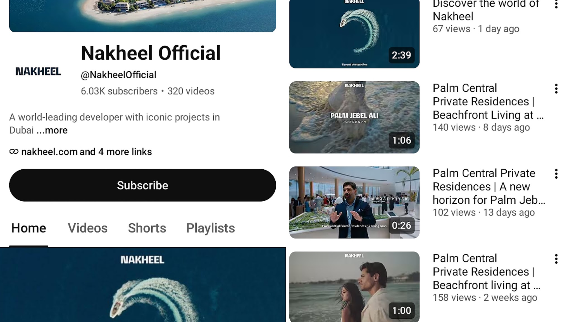Viewport: 572px width, 322px height.
Task: Subscribe to Nakheel Official channel
Action: click(142, 185)
